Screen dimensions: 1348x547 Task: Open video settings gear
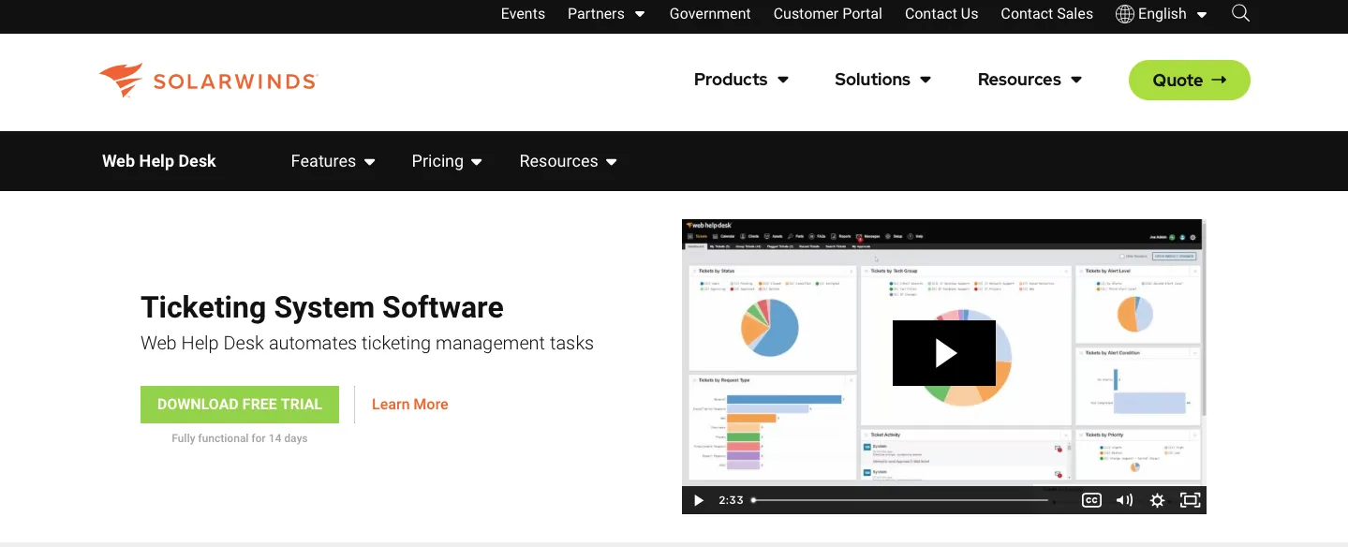tap(1157, 500)
